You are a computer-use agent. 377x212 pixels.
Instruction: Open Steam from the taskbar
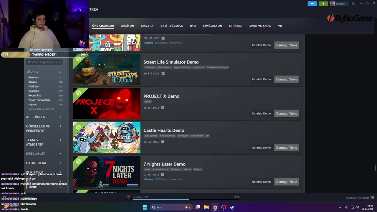coord(232,207)
